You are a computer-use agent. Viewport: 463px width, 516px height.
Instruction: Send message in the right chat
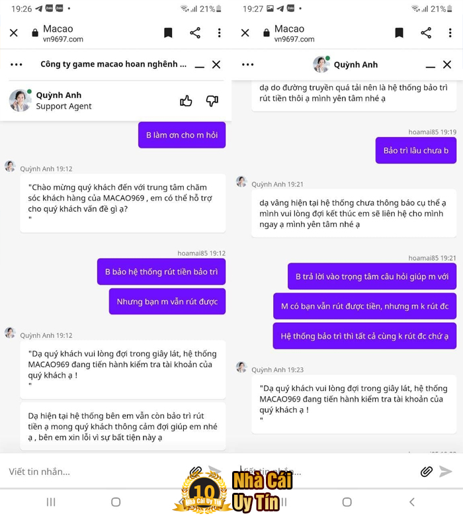[446, 472]
